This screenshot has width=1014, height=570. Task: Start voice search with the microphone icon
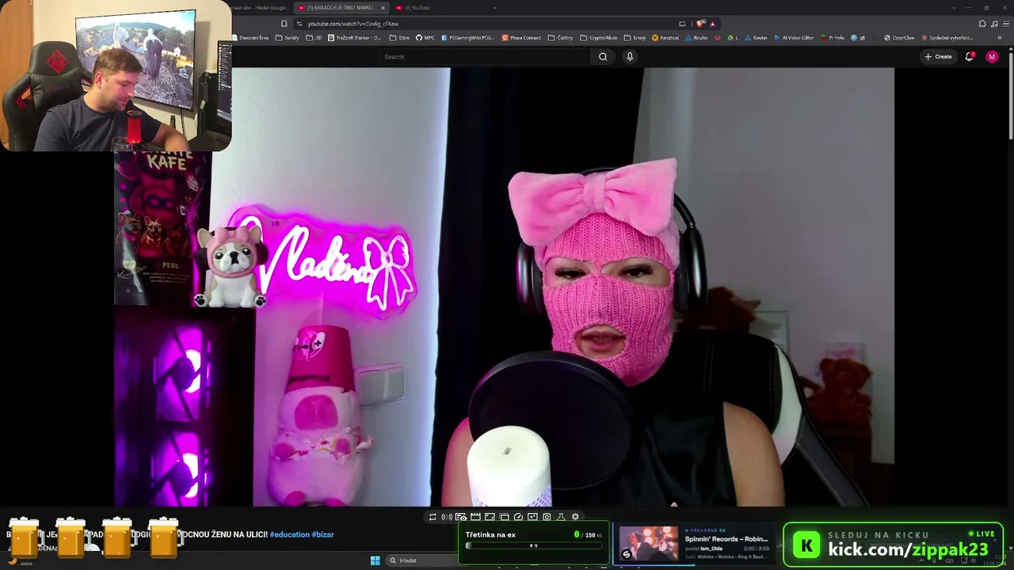[630, 57]
